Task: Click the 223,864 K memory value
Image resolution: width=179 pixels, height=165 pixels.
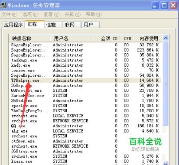Action: pos(148,50)
